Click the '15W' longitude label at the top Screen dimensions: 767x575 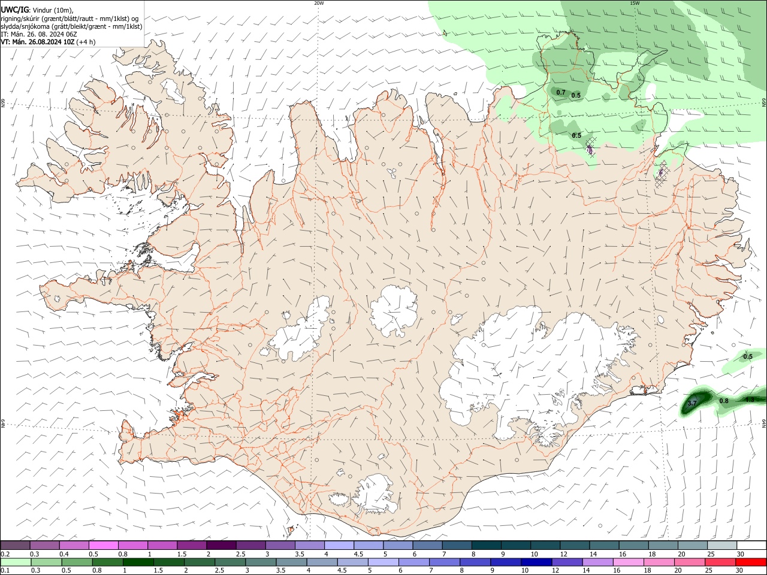point(634,3)
